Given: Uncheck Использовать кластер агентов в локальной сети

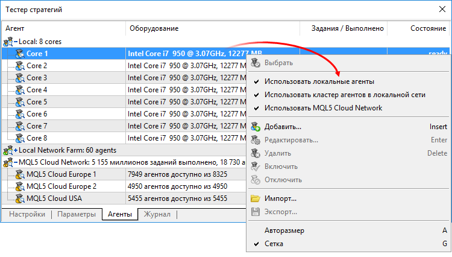Looking at the screenshot, I should [x=345, y=95].
